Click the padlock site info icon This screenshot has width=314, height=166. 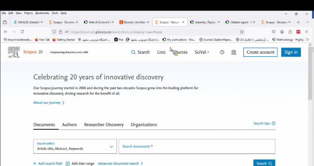point(61,32)
